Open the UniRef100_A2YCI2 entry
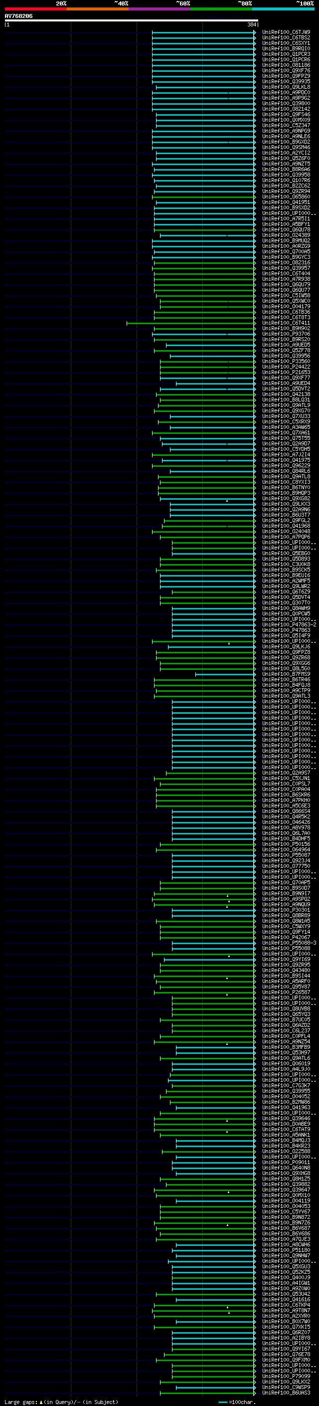Viewport: 319px width, 1406px height. point(286,153)
